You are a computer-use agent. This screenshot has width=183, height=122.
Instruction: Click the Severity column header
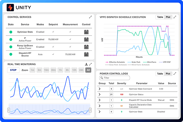(x=122, y=83)
